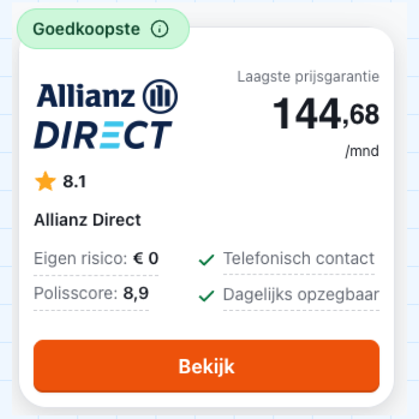
Task: Click the info icon beside Goedkoopste
Action: tap(160, 28)
